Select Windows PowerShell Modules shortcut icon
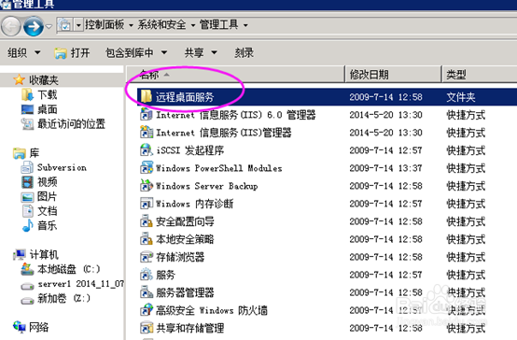 [x=147, y=168]
